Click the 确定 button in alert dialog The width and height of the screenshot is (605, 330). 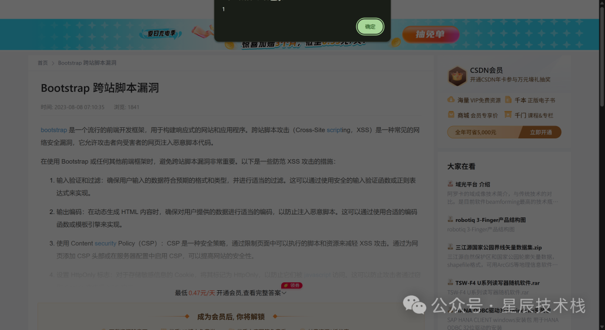[x=370, y=26]
